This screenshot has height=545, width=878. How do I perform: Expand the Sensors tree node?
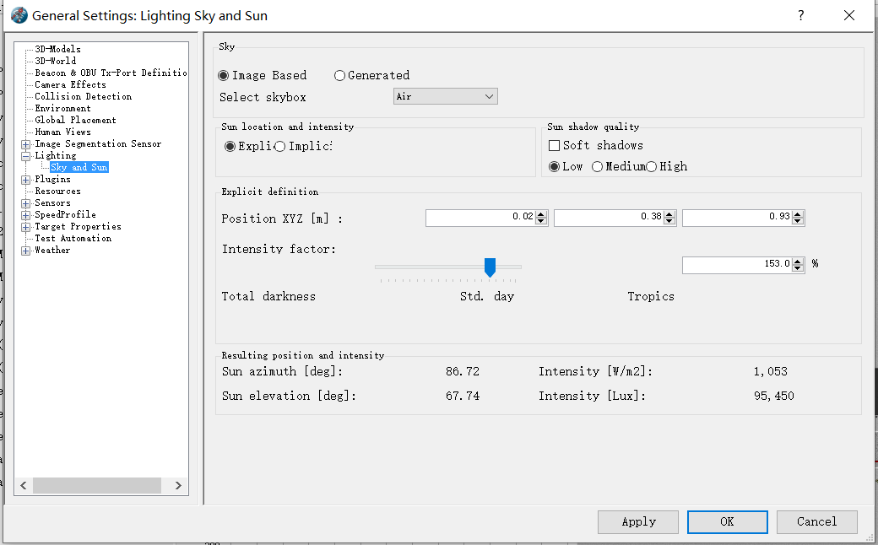point(26,203)
